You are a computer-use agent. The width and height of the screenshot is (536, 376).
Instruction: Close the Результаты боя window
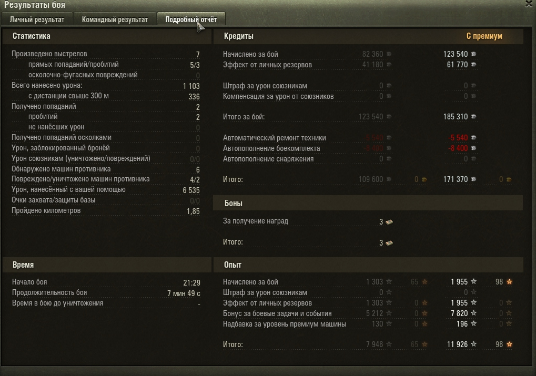pyautogui.click(x=530, y=4)
